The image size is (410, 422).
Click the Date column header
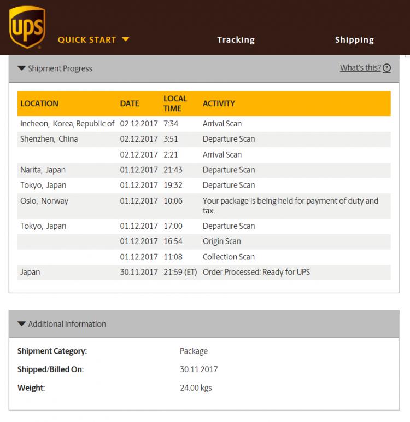click(x=130, y=103)
